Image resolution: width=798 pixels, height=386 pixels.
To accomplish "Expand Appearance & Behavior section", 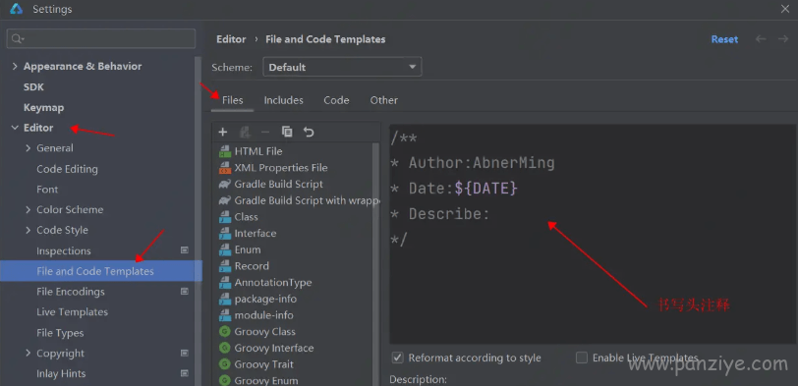I will pyautogui.click(x=14, y=66).
